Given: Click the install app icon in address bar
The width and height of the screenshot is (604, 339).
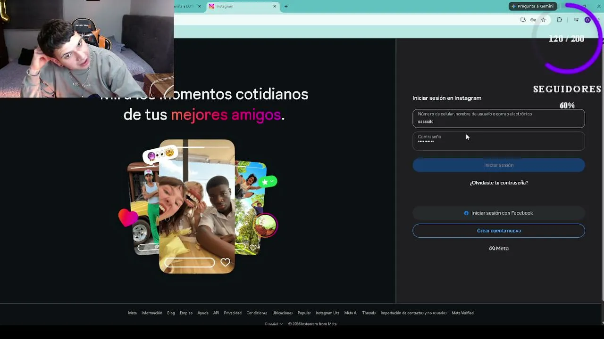Looking at the screenshot, I should click(x=523, y=20).
